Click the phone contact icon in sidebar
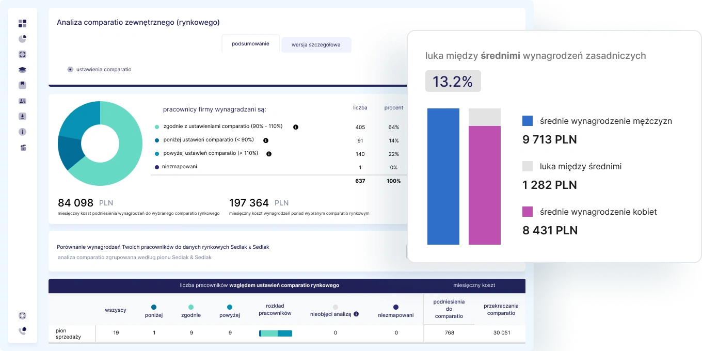The width and height of the screenshot is (702, 351). point(22,331)
